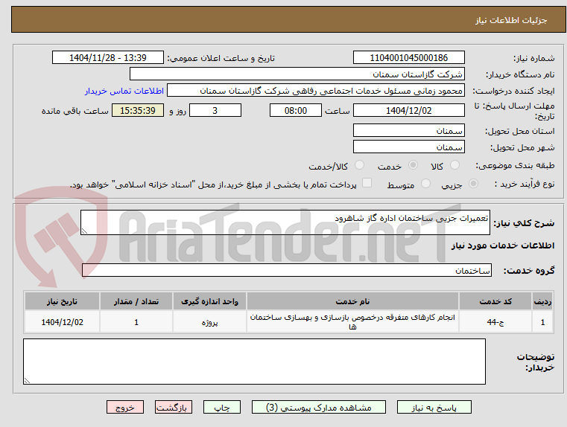Select the خدمت radio button
The height and width of the screenshot is (427, 567).
click(x=413, y=165)
